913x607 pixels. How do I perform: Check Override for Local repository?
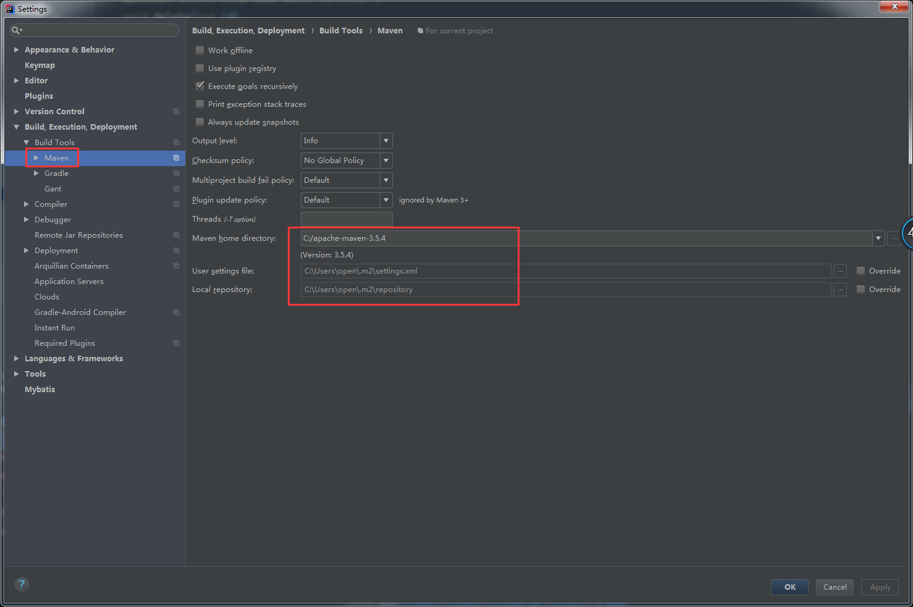point(860,289)
